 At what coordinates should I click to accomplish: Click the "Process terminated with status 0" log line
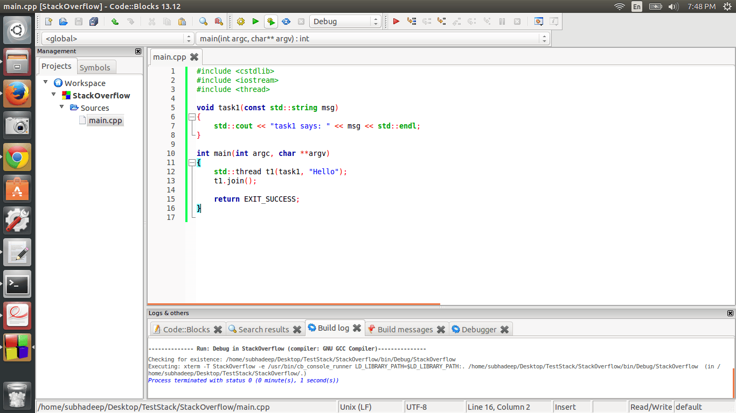coord(244,380)
